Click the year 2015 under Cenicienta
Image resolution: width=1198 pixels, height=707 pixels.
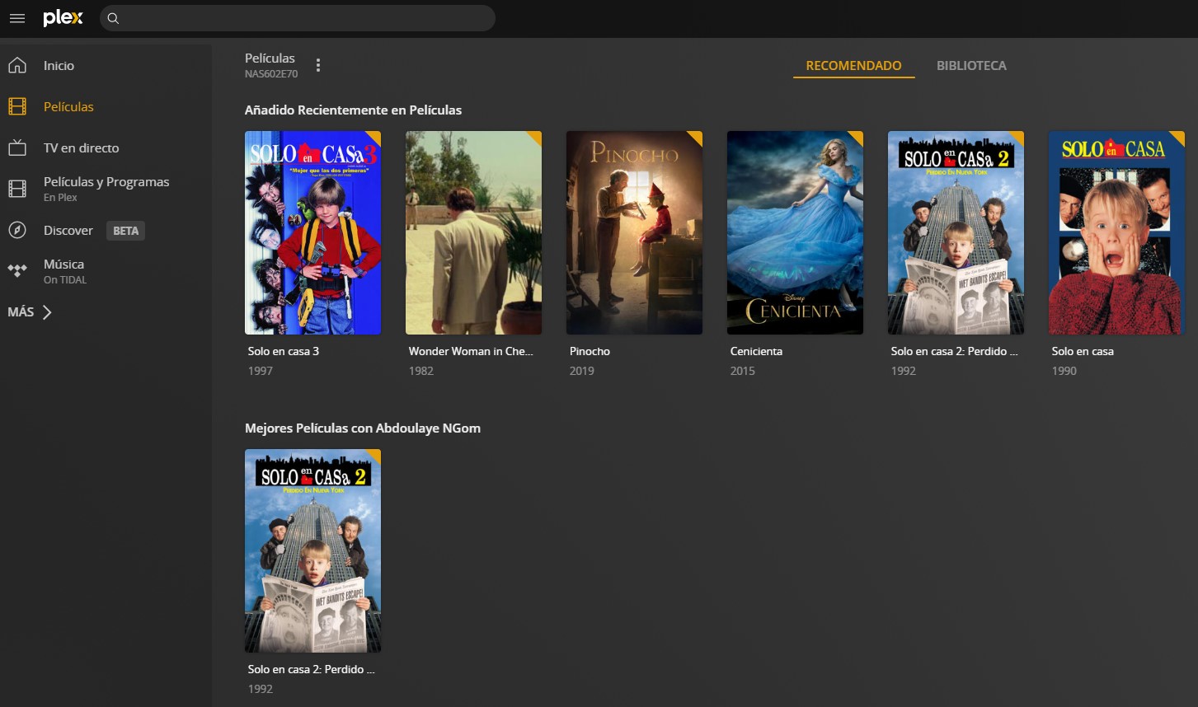pyautogui.click(x=742, y=371)
